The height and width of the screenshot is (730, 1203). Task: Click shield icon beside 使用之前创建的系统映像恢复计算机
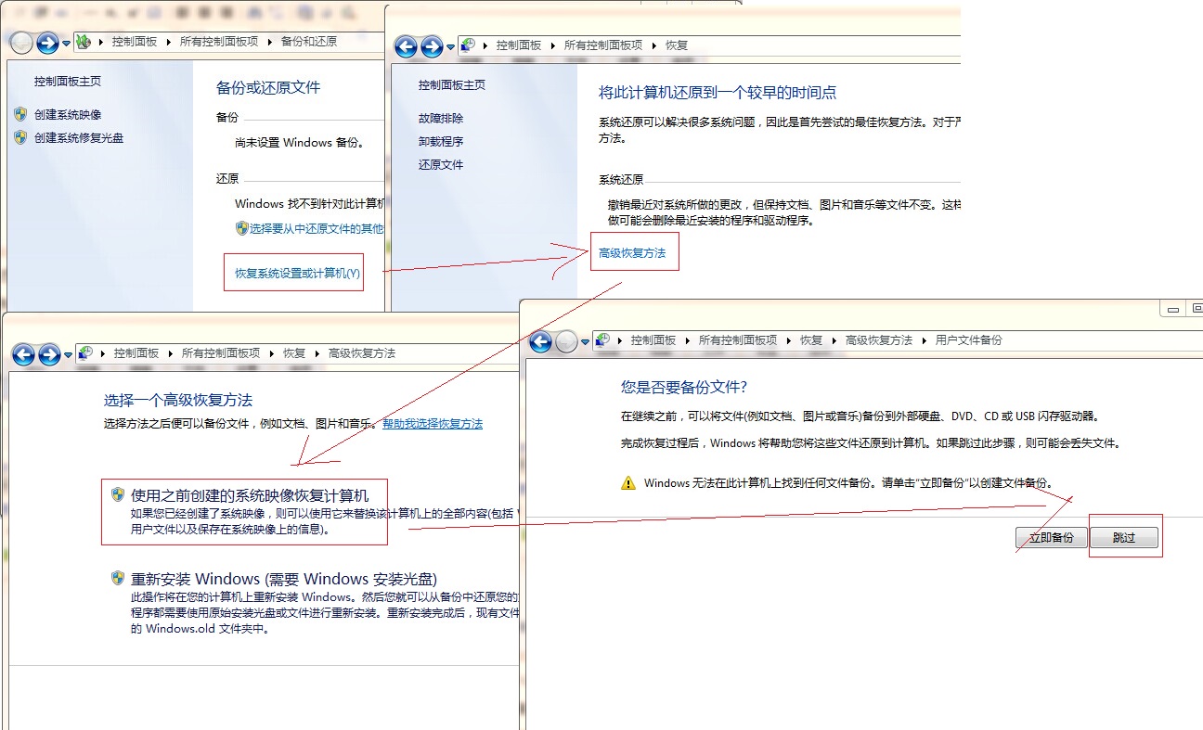click(118, 495)
